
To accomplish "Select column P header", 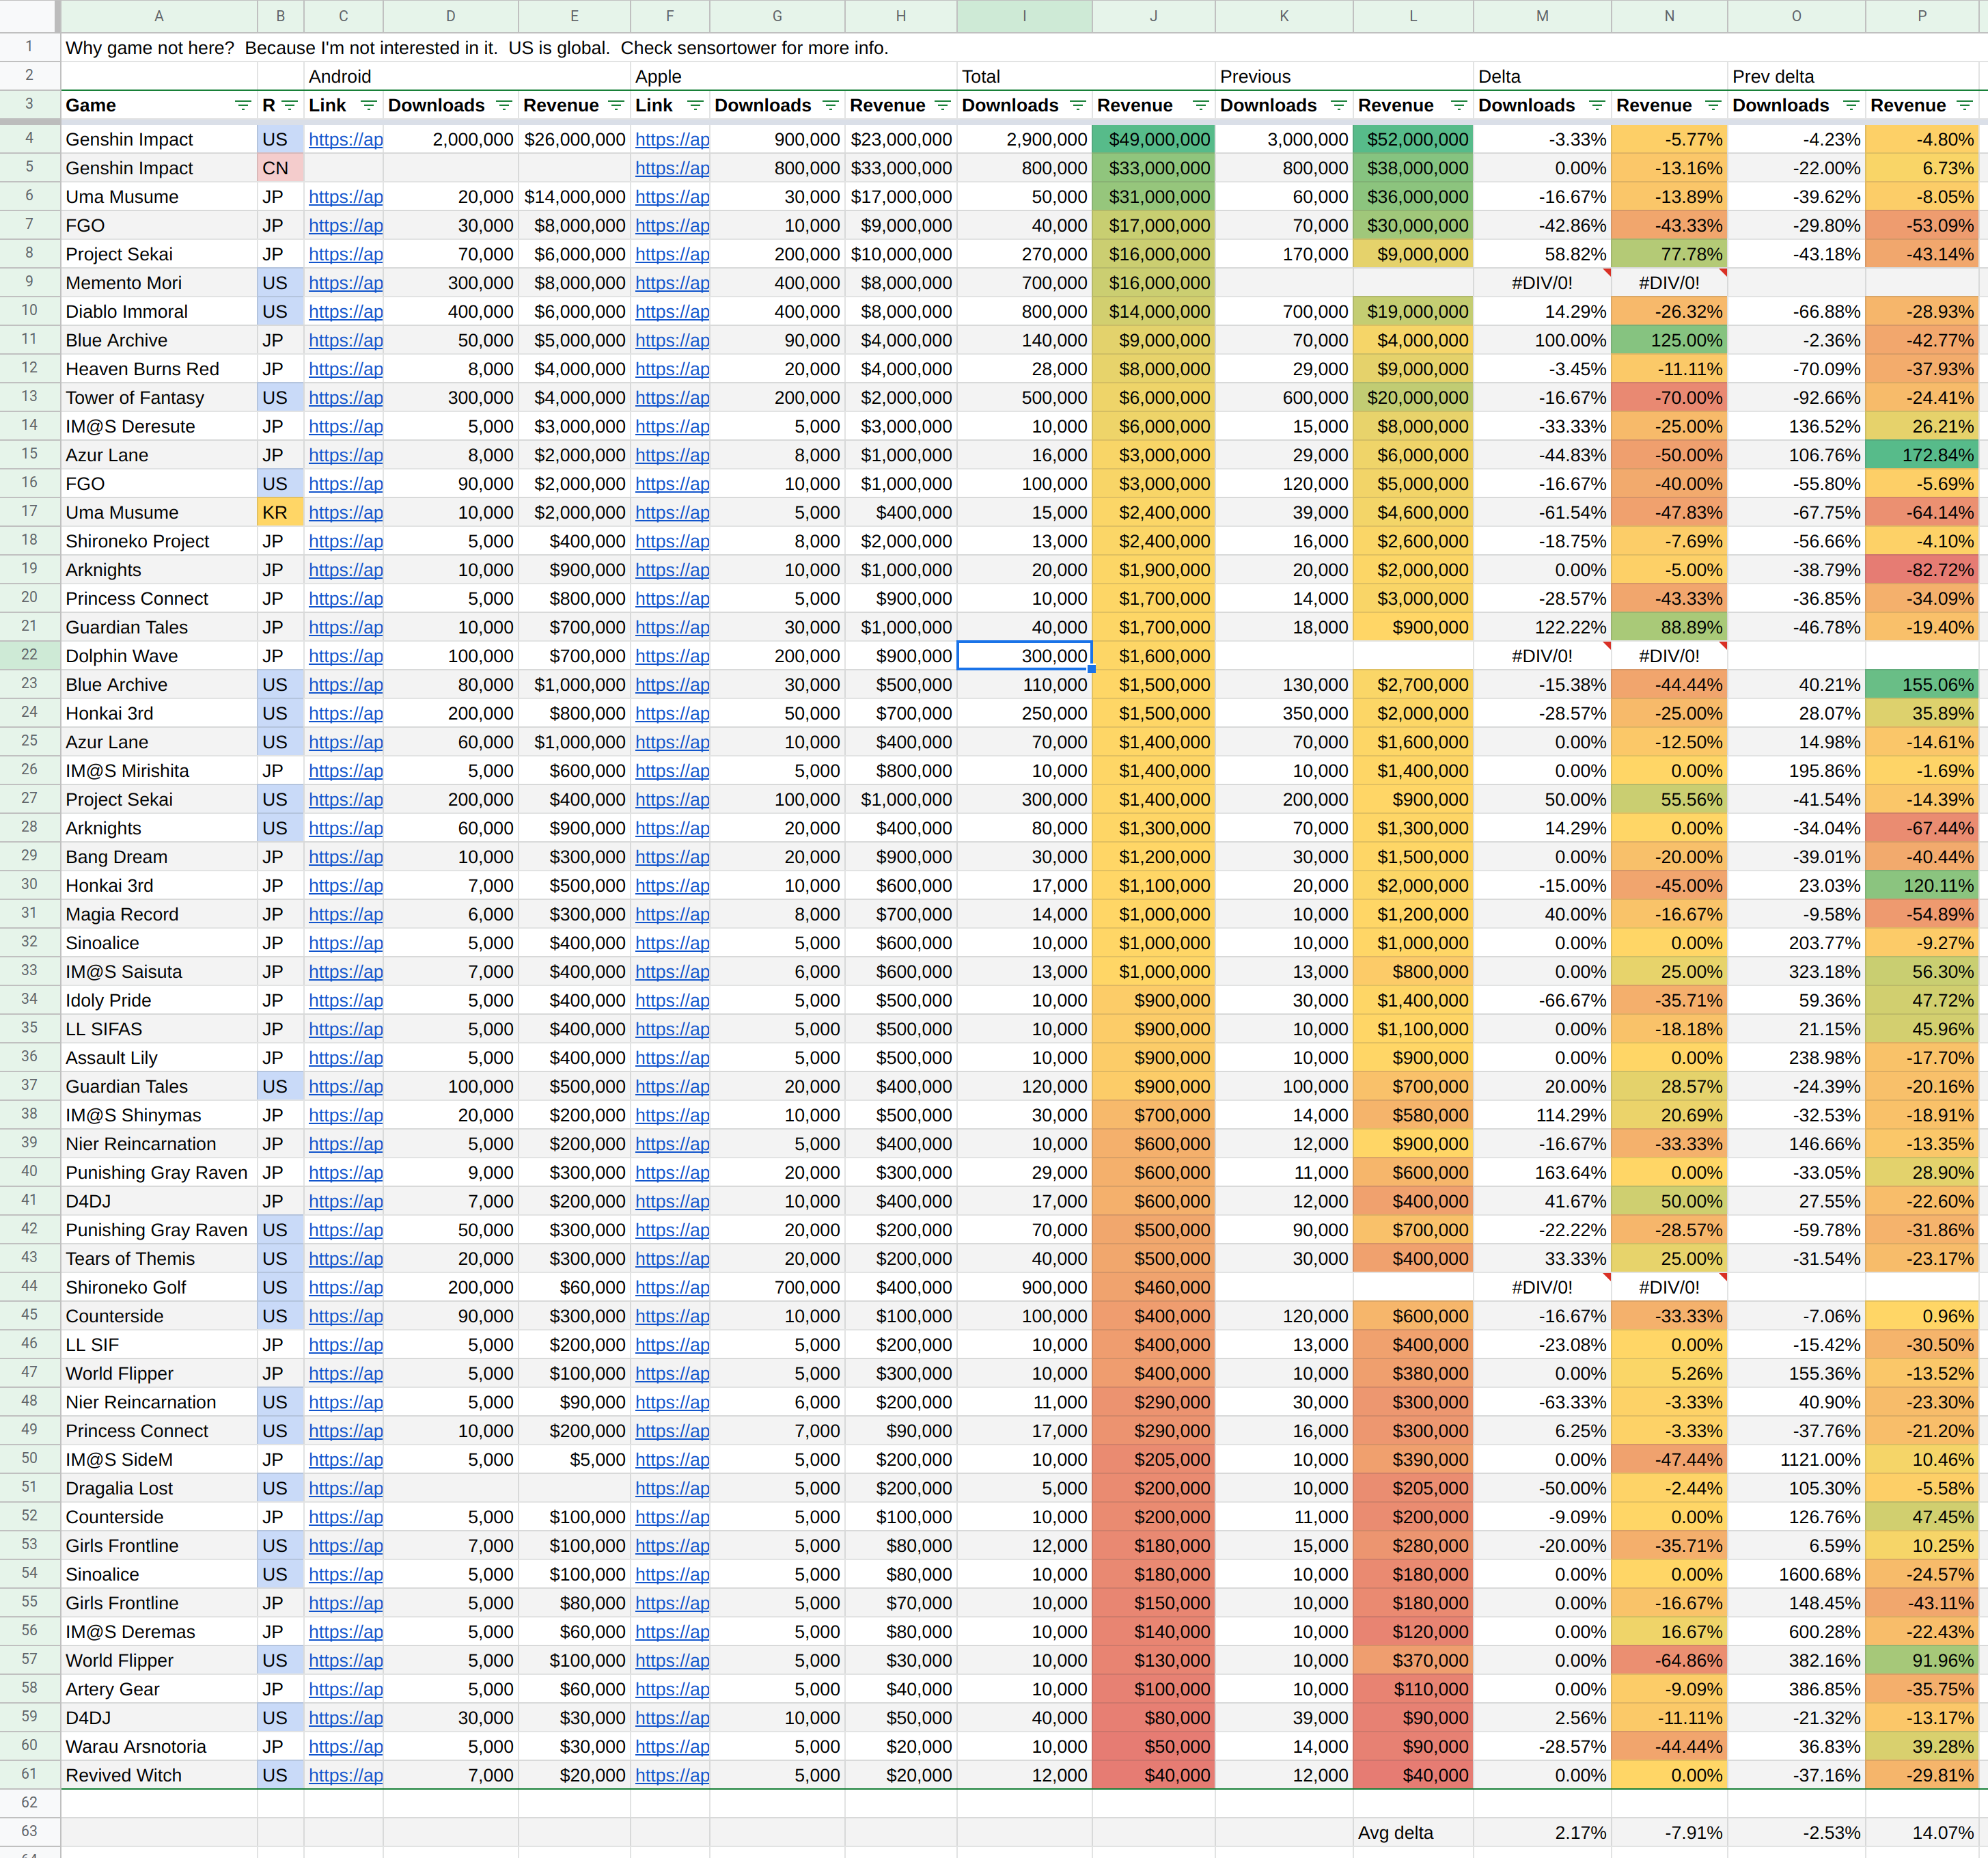I will pyautogui.click(x=1922, y=16).
